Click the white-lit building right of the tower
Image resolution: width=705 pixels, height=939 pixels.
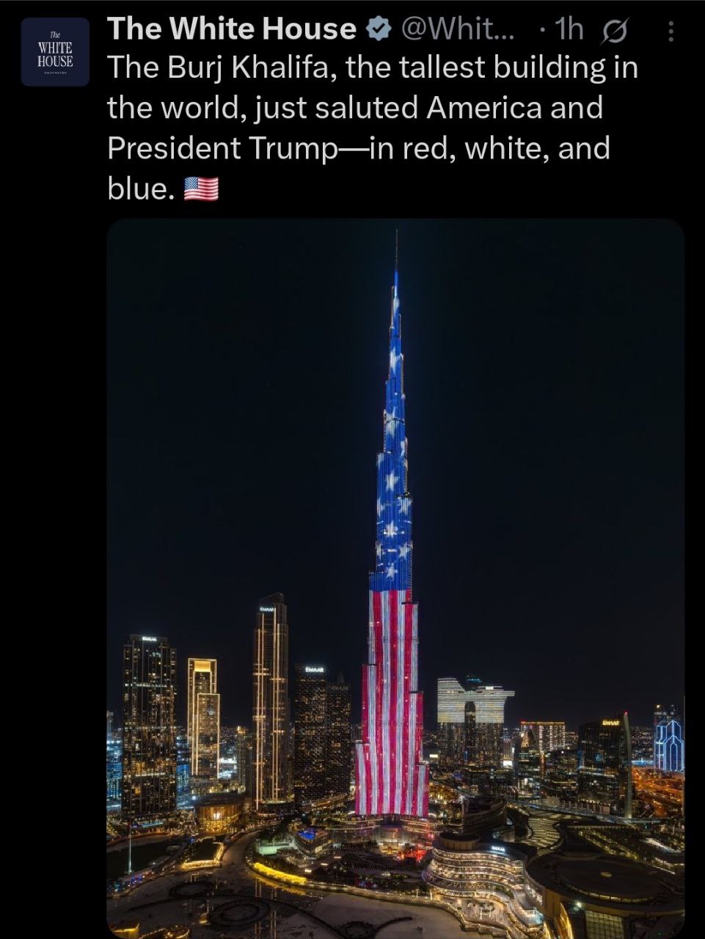pyautogui.click(x=474, y=702)
